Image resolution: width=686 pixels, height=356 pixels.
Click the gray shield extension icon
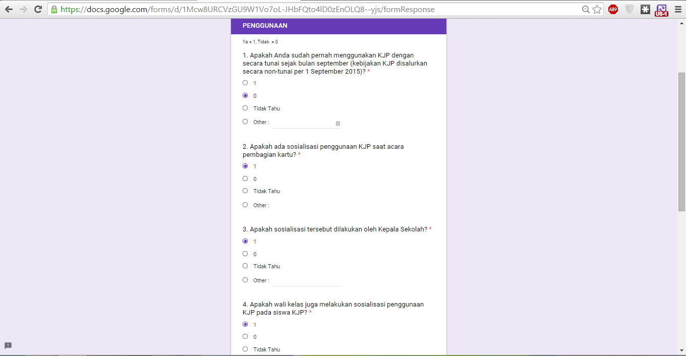click(x=630, y=9)
